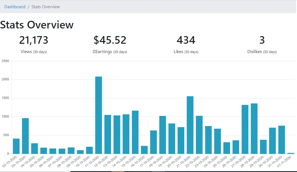Click the Likes (30 days) label
Viewport: 297px width, 172px height.
pos(186,51)
